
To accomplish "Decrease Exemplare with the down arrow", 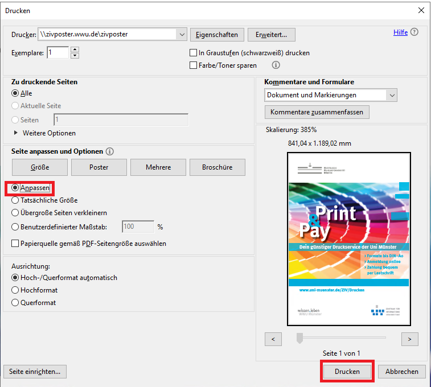I will 75,55.
